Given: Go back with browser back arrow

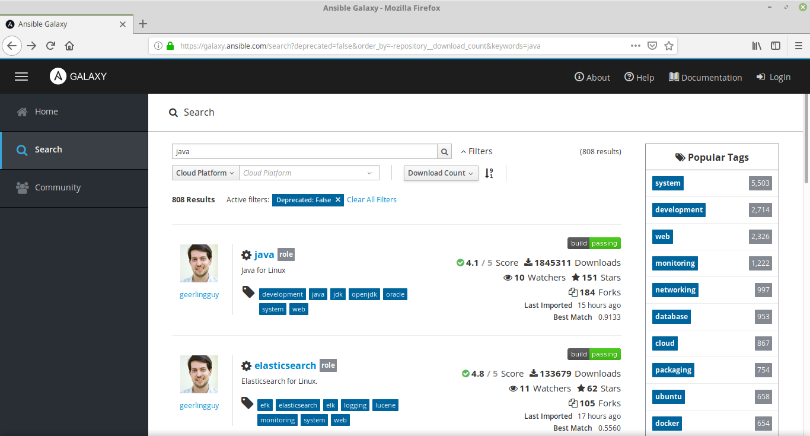Looking at the screenshot, I should click(x=12, y=46).
